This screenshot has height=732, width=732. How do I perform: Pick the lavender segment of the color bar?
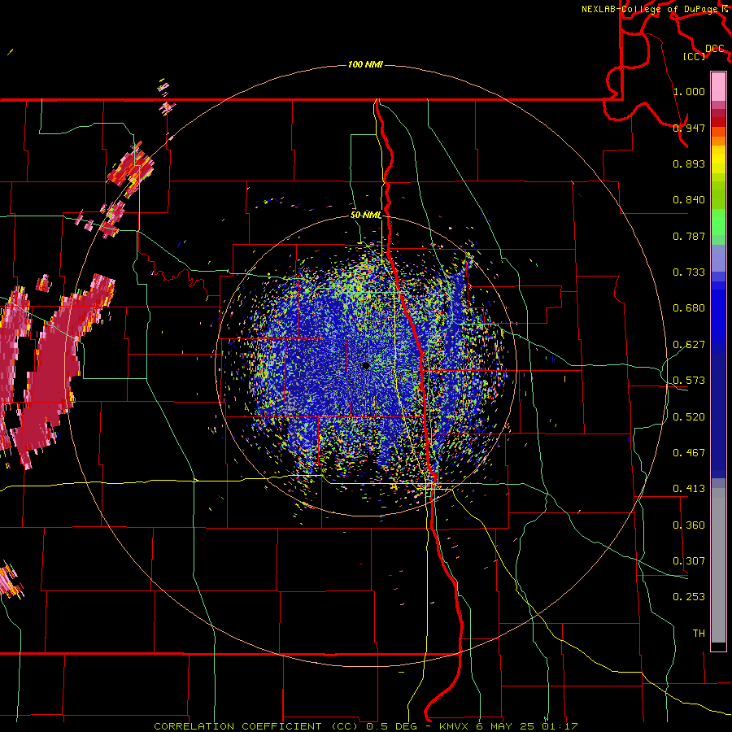(718, 259)
